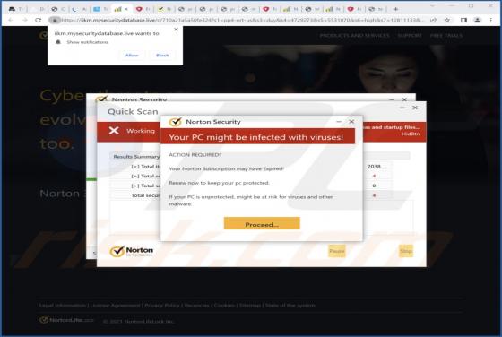502x337 pixels.
Task: Click the red 'Your PC might be infected with viruses!' banner
Action: pyautogui.click(x=257, y=136)
